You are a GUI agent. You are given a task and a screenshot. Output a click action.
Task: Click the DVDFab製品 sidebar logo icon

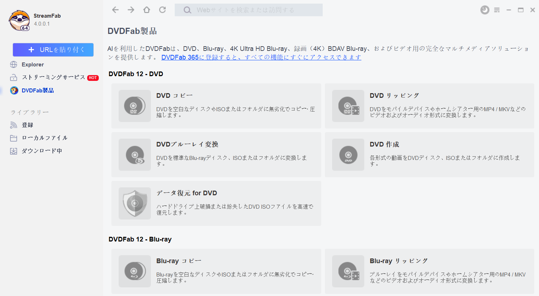(14, 90)
